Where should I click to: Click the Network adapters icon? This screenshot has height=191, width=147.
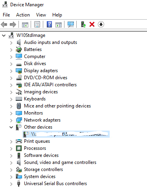19,120
